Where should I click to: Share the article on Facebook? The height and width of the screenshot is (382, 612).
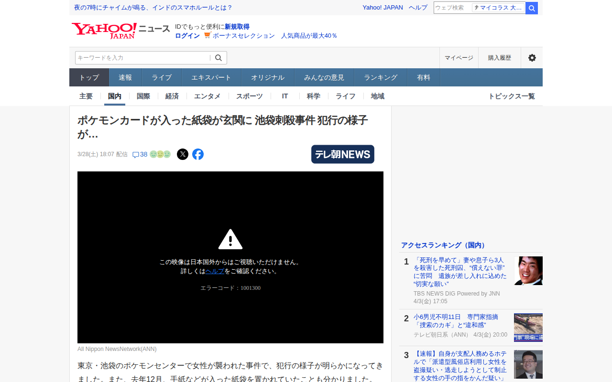tap(198, 154)
